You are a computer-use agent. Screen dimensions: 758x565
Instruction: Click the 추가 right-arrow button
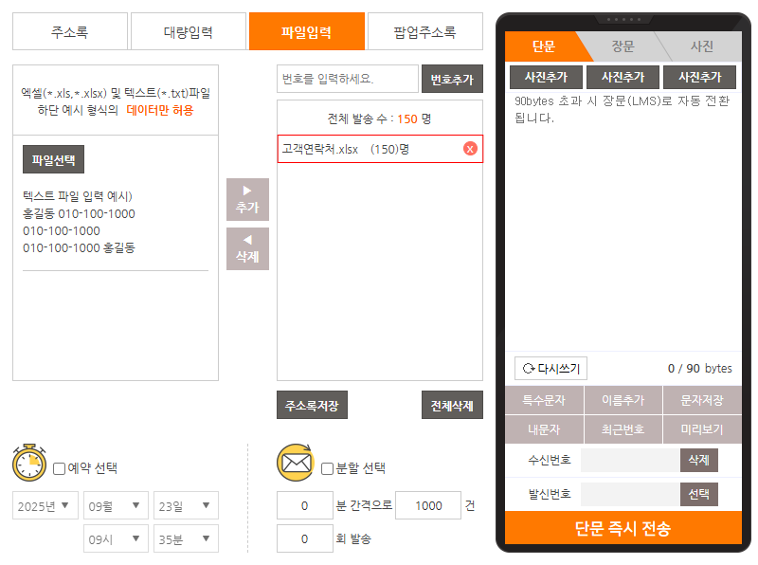[x=247, y=199]
